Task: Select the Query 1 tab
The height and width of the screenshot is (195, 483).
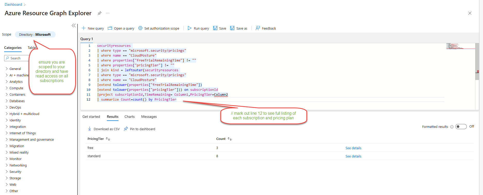Action: point(87,39)
